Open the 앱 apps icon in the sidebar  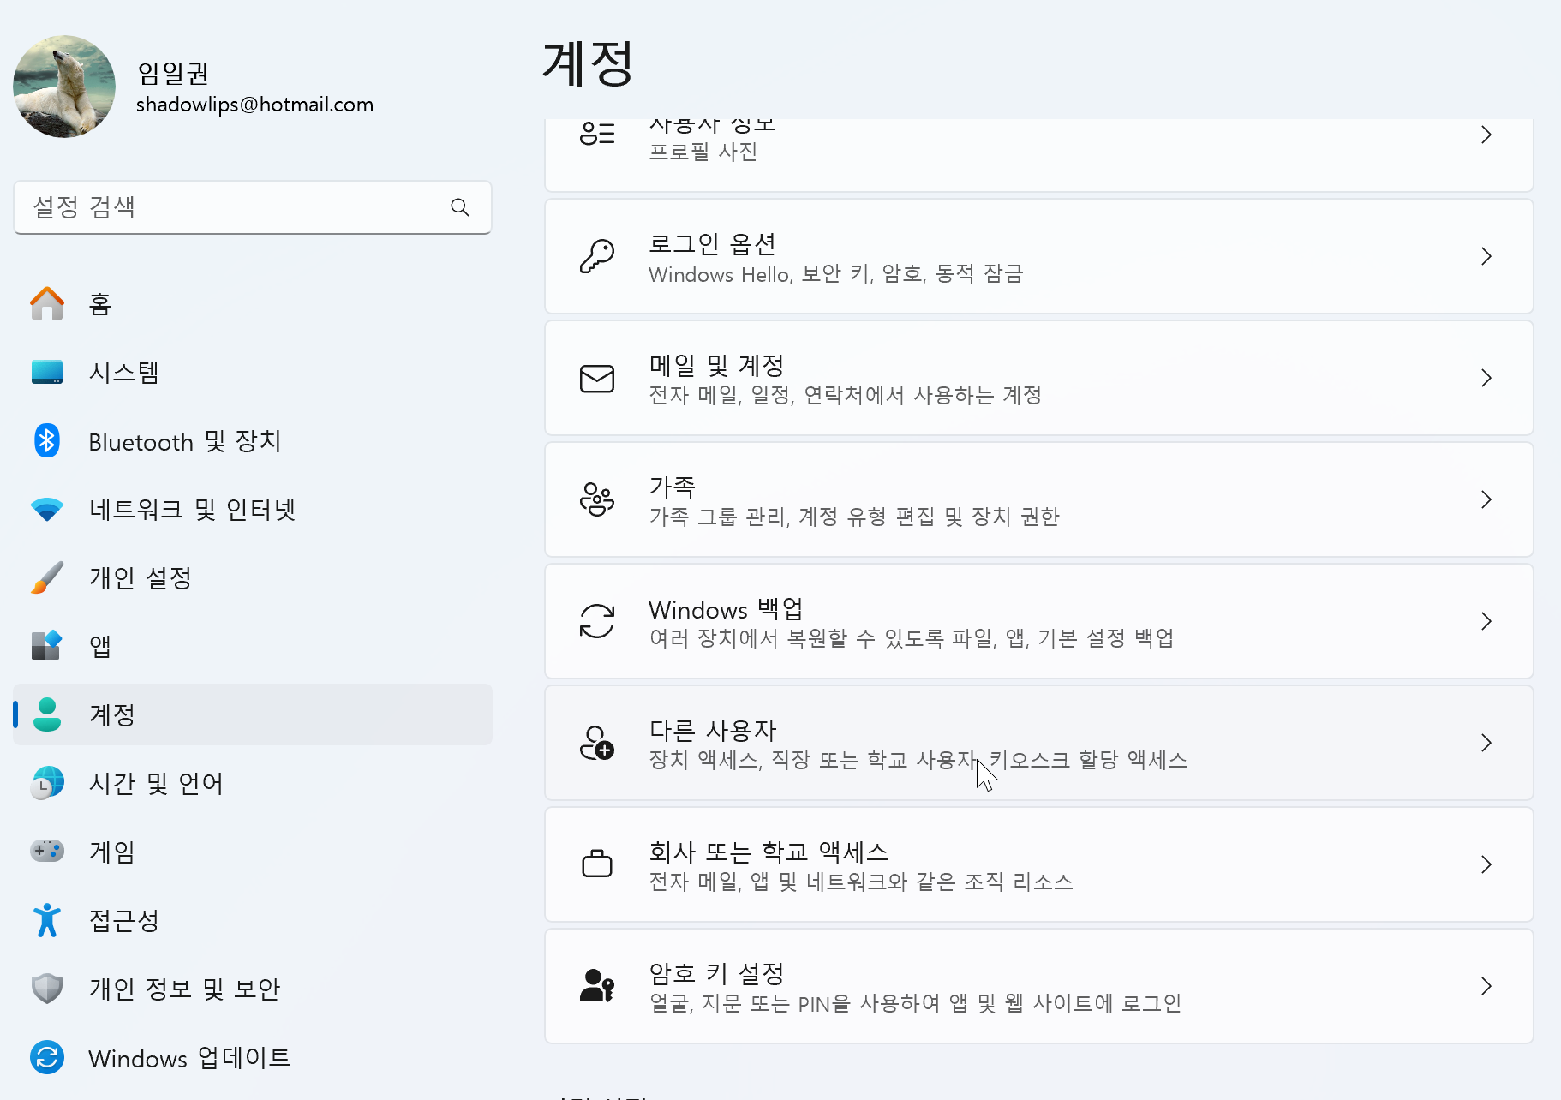[x=47, y=645]
